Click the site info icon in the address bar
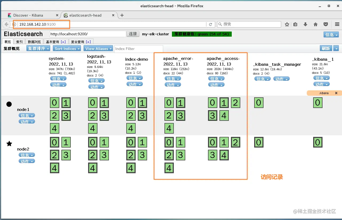The height and width of the screenshot is (220, 342). coord(14,24)
